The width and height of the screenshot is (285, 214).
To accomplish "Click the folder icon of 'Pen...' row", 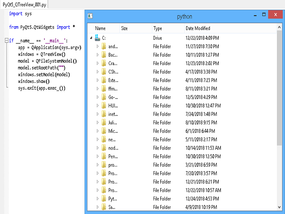I will coord(104,156).
